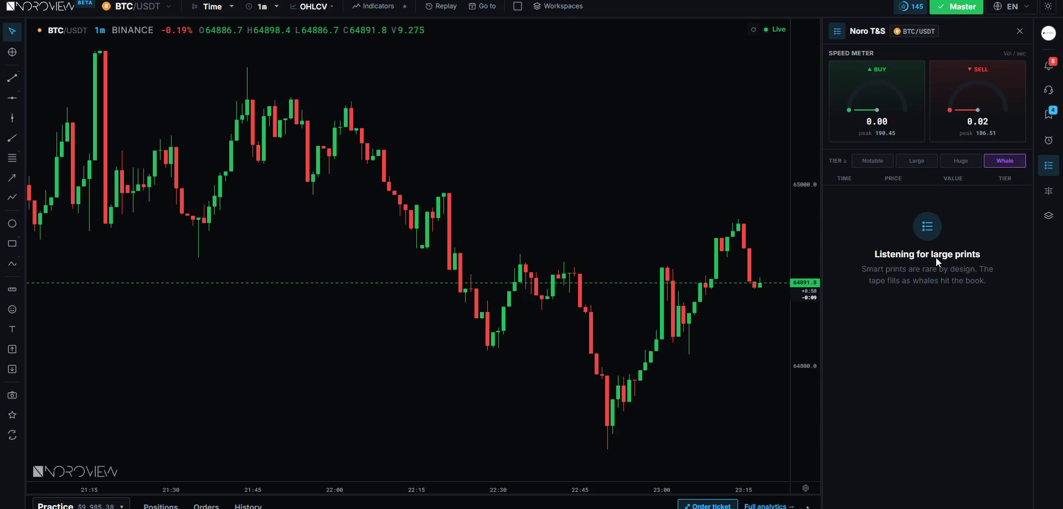Select the emoji sticker tool
This screenshot has height=509, width=1063.
(x=12, y=309)
